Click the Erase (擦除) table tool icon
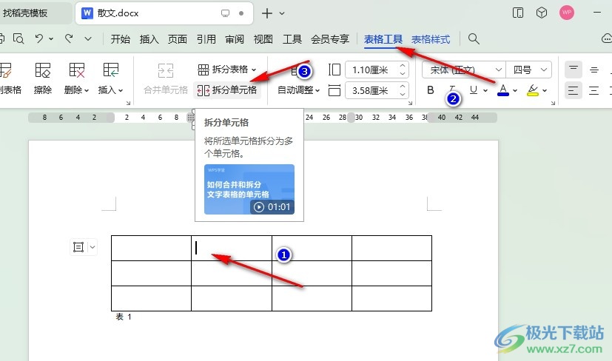 point(43,70)
